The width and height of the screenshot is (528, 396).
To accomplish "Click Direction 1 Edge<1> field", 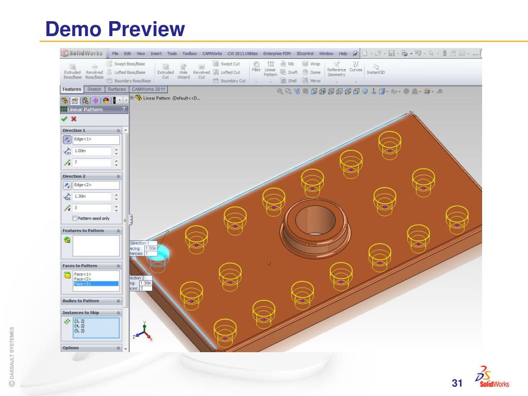I will pos(96,139).
